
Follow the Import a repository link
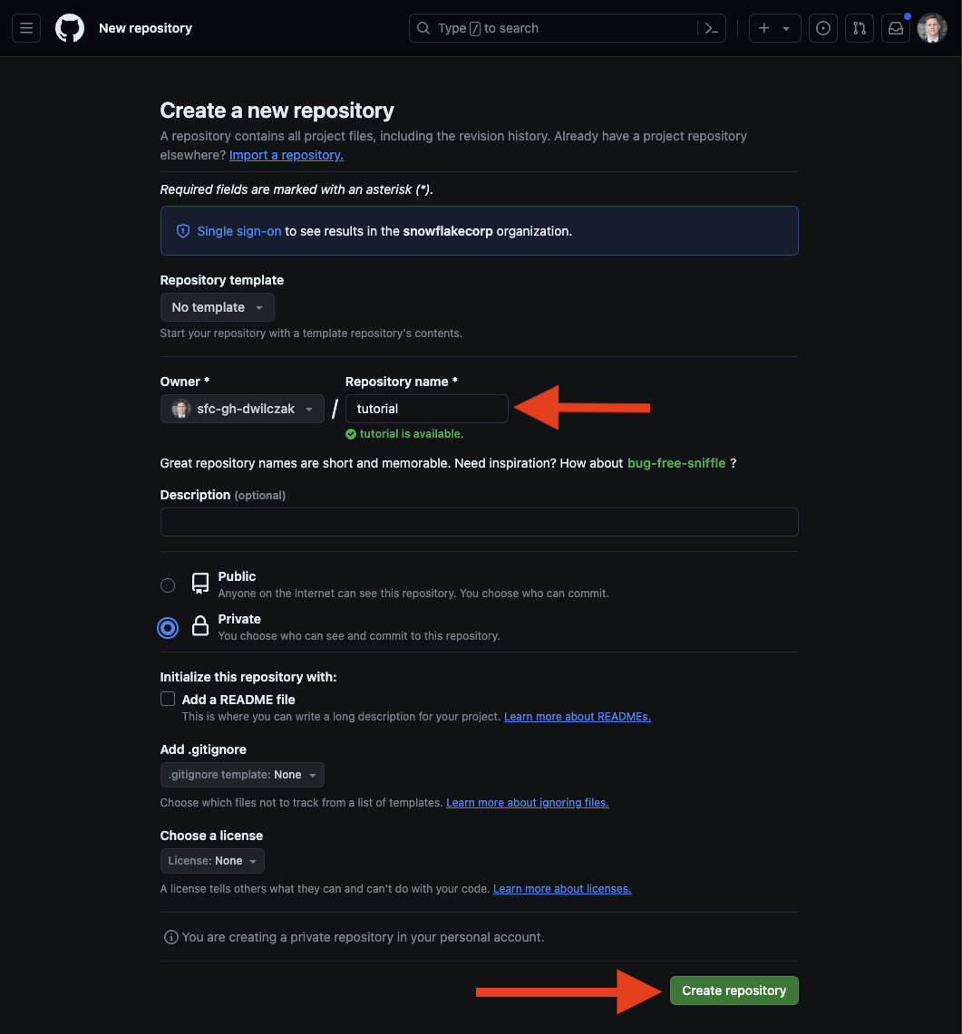click(x=287, y=155)
